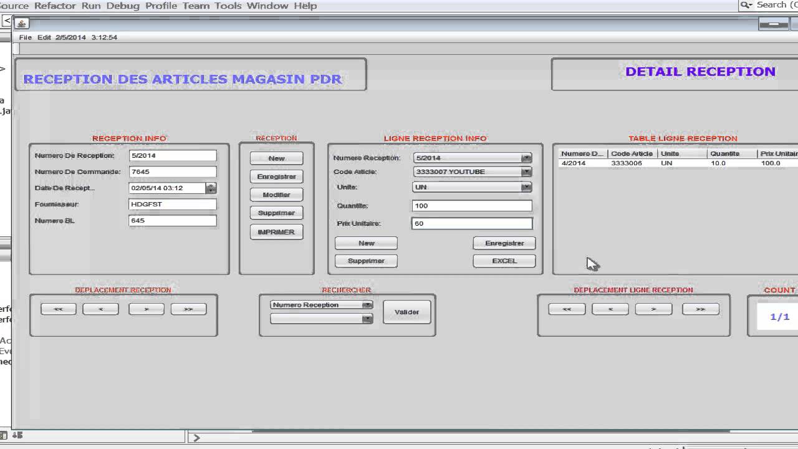The width and height of the screenshot is (798, 449).
Task: Click Supprimer in LIGNE RECEPTION INFO
Action: 366,261
